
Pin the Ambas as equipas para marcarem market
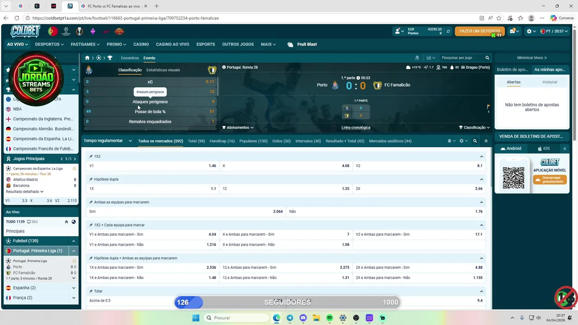click(91, 202)
